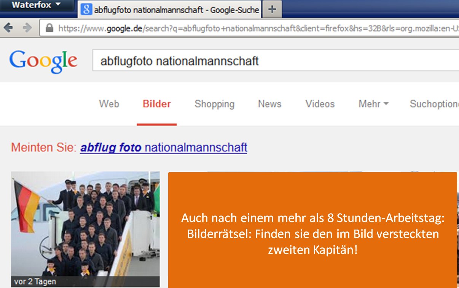Click the 'vor 2 Tagen' image caption
Screen dimensions: 459x288
[35, 282]
